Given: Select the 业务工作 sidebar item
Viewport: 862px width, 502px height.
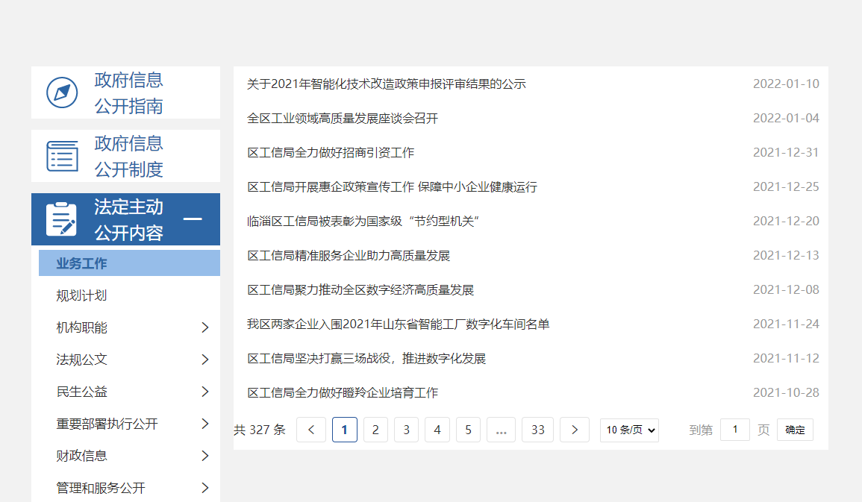Looking at the screenshot, I should click(x=82, y=263).
